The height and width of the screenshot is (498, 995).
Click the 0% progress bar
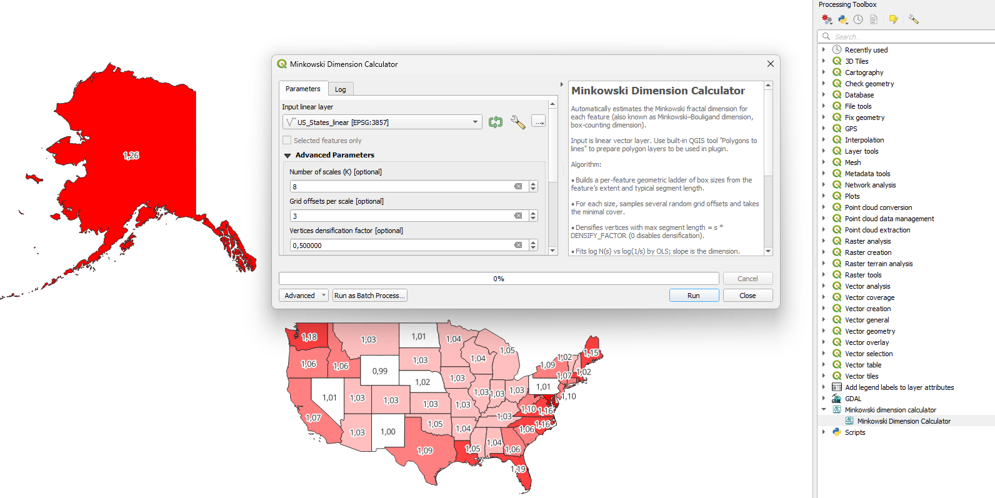(498, 279)
